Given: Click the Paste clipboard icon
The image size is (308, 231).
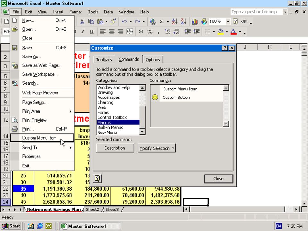Looking at the screenshot, I should [100, 21].
